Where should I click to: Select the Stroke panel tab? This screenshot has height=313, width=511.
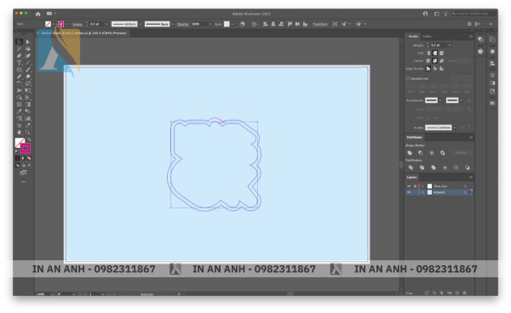pyautogui.click(x=413, y=37)
